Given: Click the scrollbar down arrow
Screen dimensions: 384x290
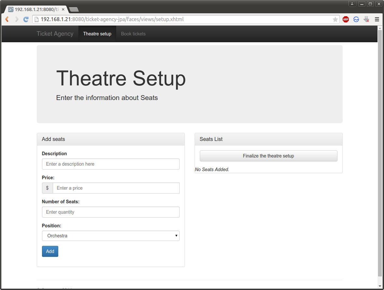Looking at the screenshot, I should [380, 286].
